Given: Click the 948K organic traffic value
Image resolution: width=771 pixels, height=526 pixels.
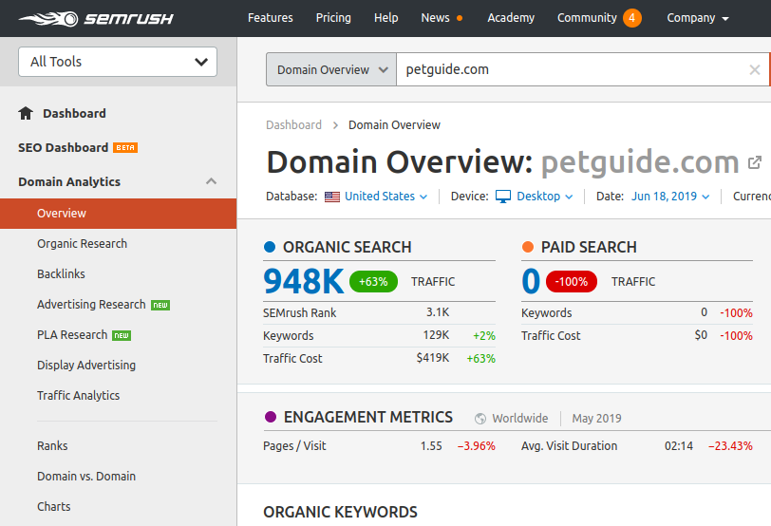Looking at the screenshot, I should [304, 282].
